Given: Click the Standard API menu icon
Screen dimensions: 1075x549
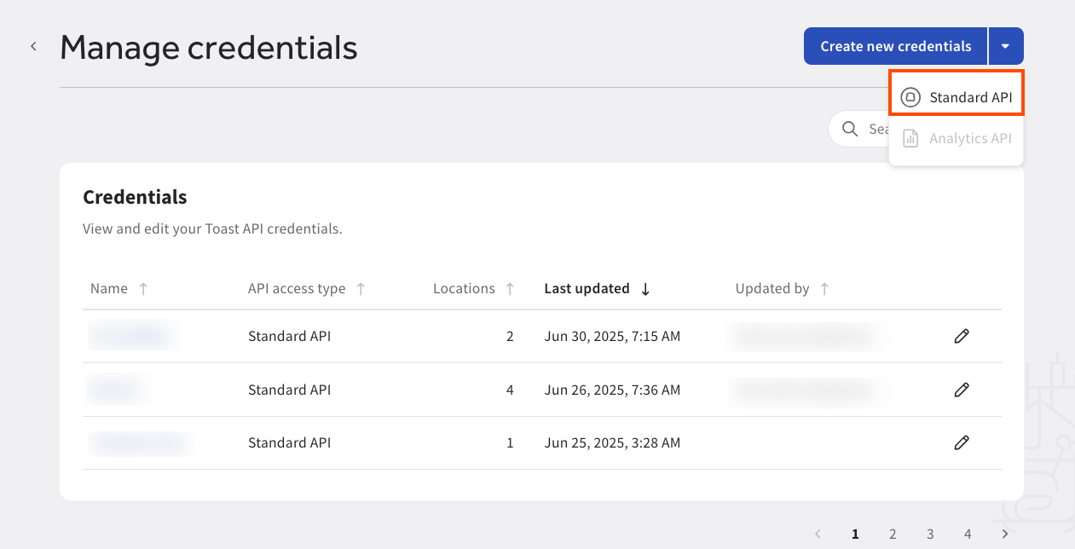Looking at the screenshot, I should coord(910,97).
